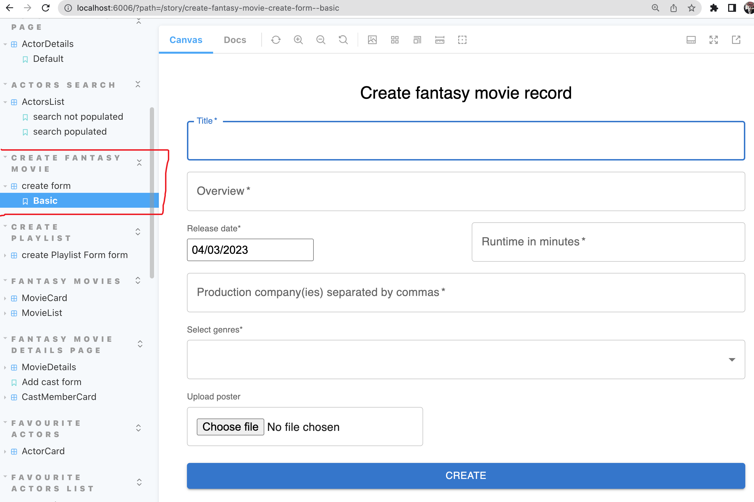
Task: Switch to the Docs tab
Action: click(235, 40)
